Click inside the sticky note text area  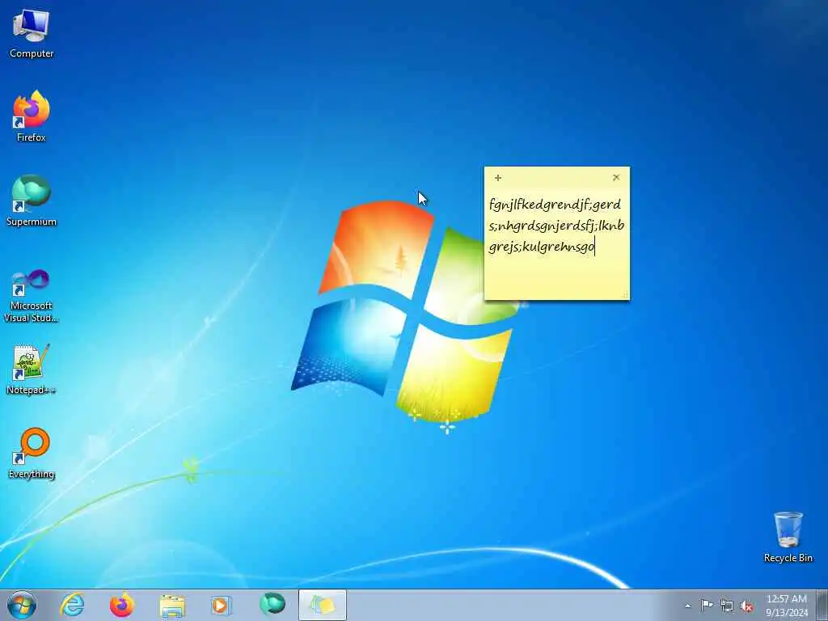click(556, 243)
